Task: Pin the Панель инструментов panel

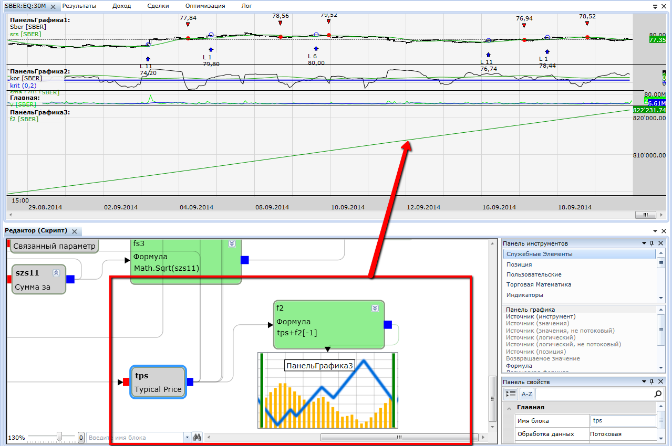Action: pyautogui.click(x=652, y=243)
